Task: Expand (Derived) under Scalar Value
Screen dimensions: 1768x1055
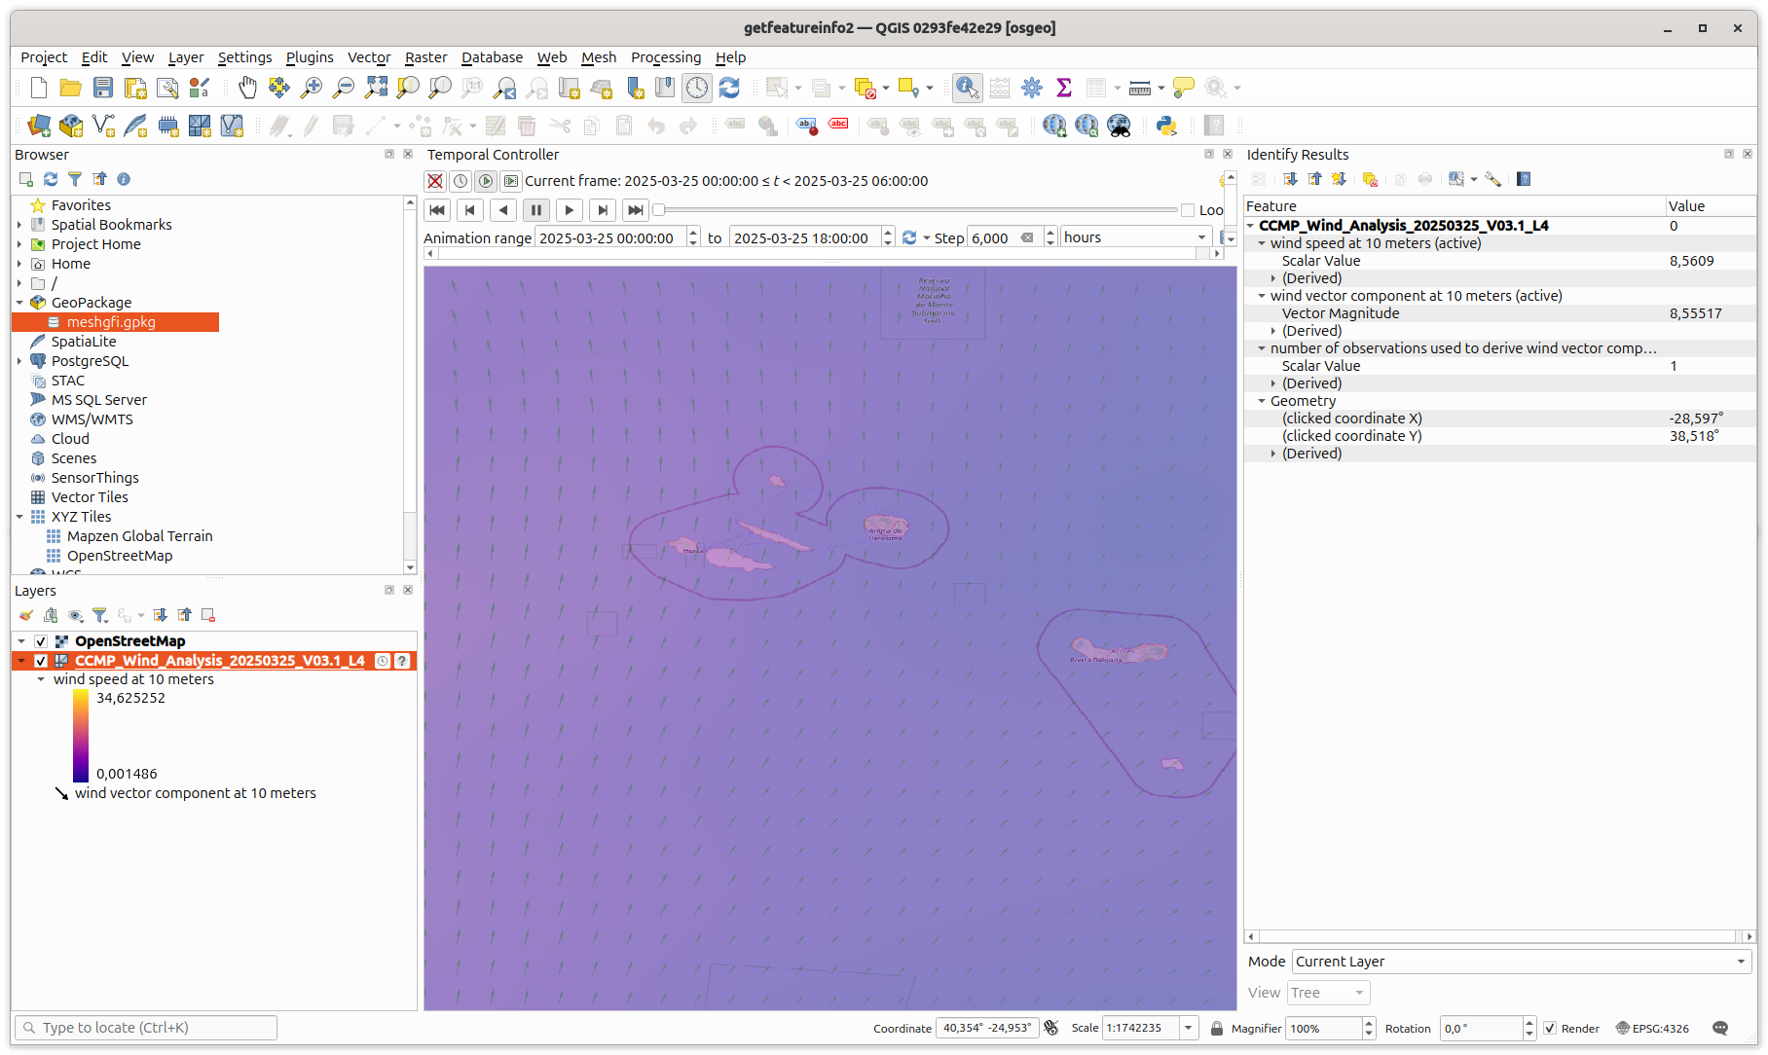Action: (x=1273, y=277)
